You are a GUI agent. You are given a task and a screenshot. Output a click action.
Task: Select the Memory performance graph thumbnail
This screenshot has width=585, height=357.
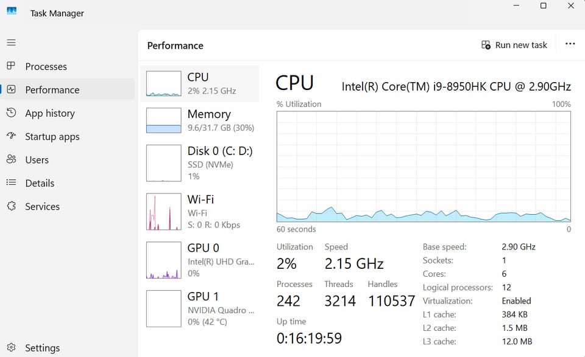[x=164, y=120]
